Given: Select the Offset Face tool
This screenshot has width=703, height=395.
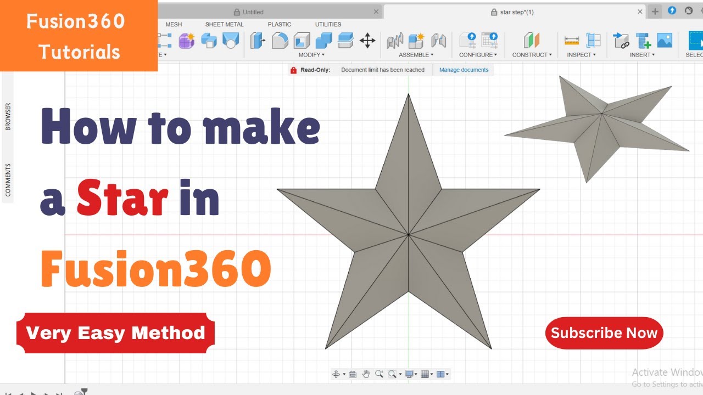Looking at the screenshot, I should (x=345, y=41).
